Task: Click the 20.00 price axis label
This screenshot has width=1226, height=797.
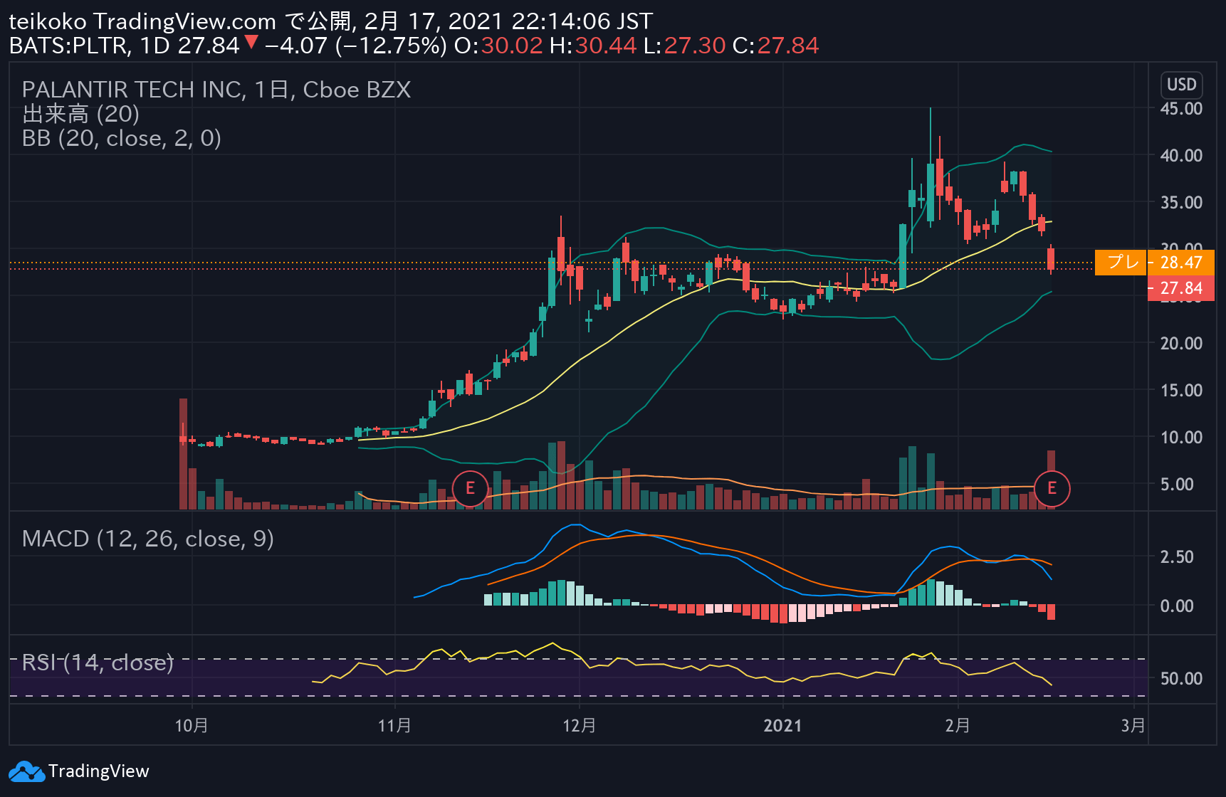Action: (1181, 344)
